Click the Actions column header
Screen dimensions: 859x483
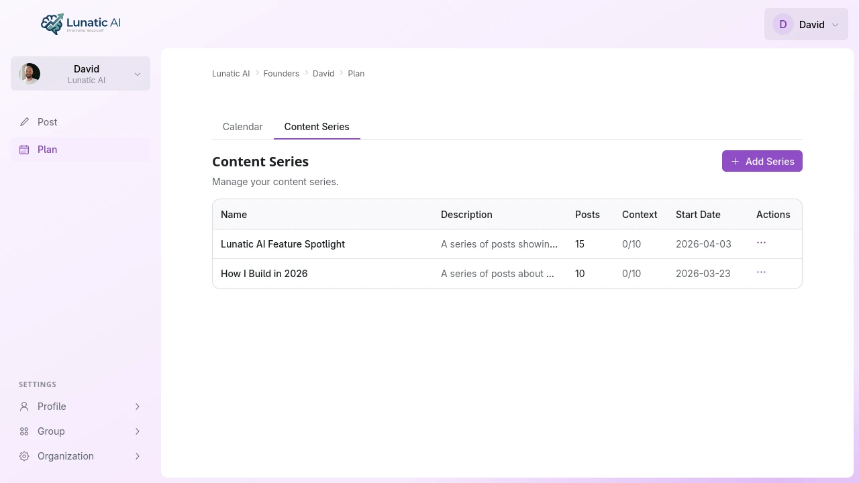point(773,215)
